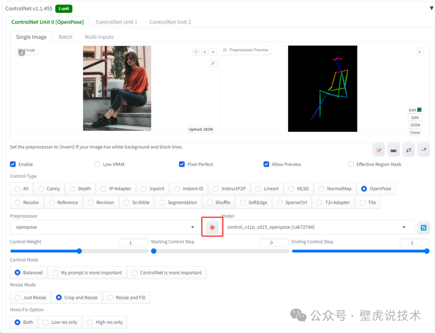Viewport: 435px width, 333px height.
Task: Select 'My prompt is more important' mode
Action: click(87, 273)
